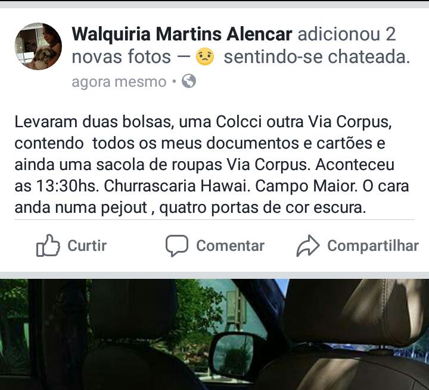The height and width of the screenshot is (390, 429).
Task: Click "Churrascaria Hawai" in the post text
Action: tap(177, 186)
